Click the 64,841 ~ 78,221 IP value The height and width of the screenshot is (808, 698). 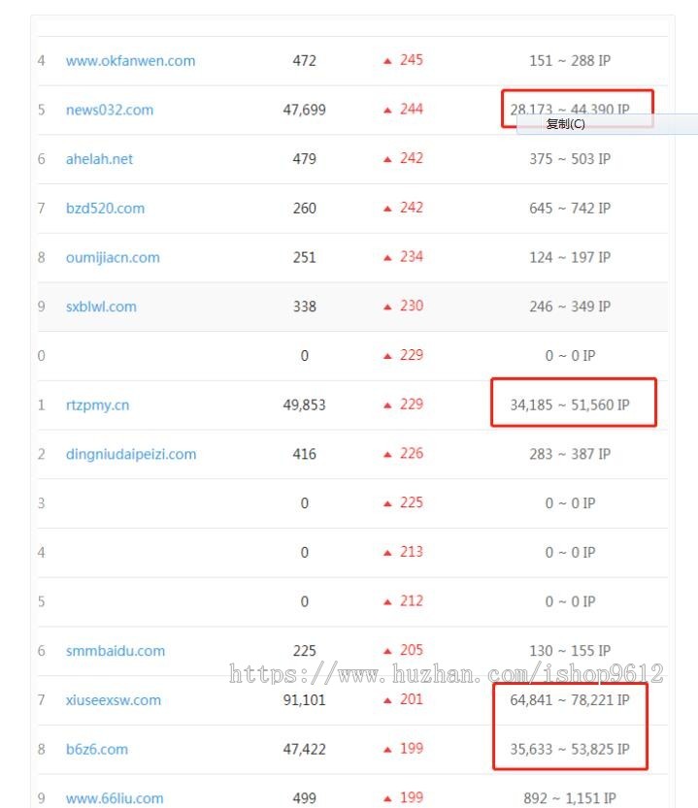[570, 699]
